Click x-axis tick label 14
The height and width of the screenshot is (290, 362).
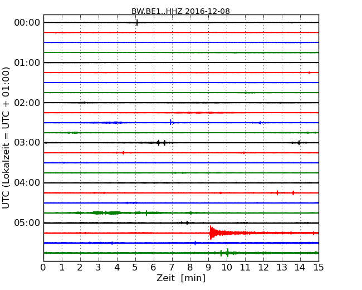point(300,267)
